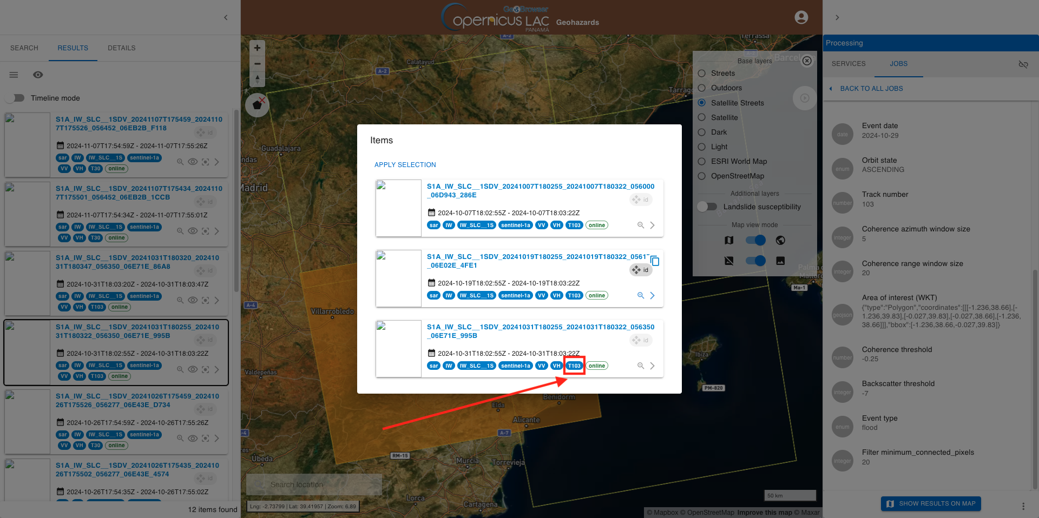Click the user account profile icon
Image resolution: width=1039 pixels, height=518 pixels.
[x=801, y=17]
